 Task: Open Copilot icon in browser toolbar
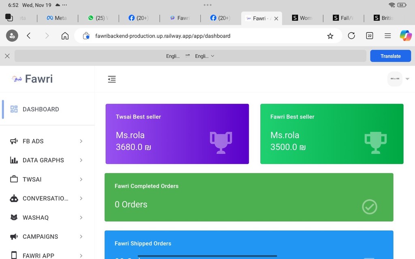[405, 36]
